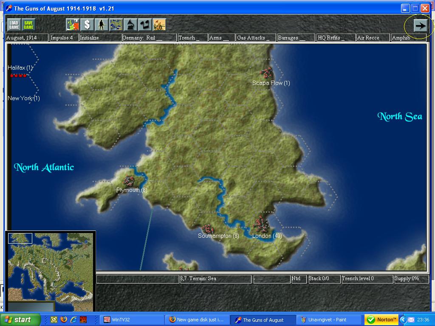Select the London (40) city icon
This screenshot has width=435, height=326.
pyautogui.click(x=260, y=224)
